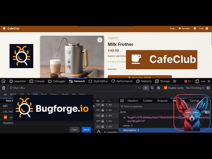This screenshot has height=159, width=212.
Task: Favorite the product with heart icon
Action: coord(100,40)
